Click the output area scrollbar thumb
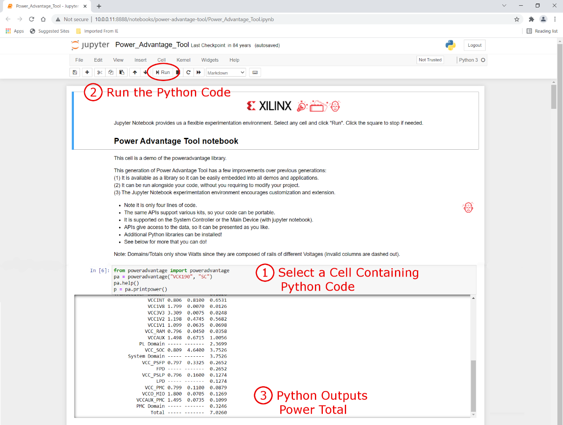 (473, 385)
